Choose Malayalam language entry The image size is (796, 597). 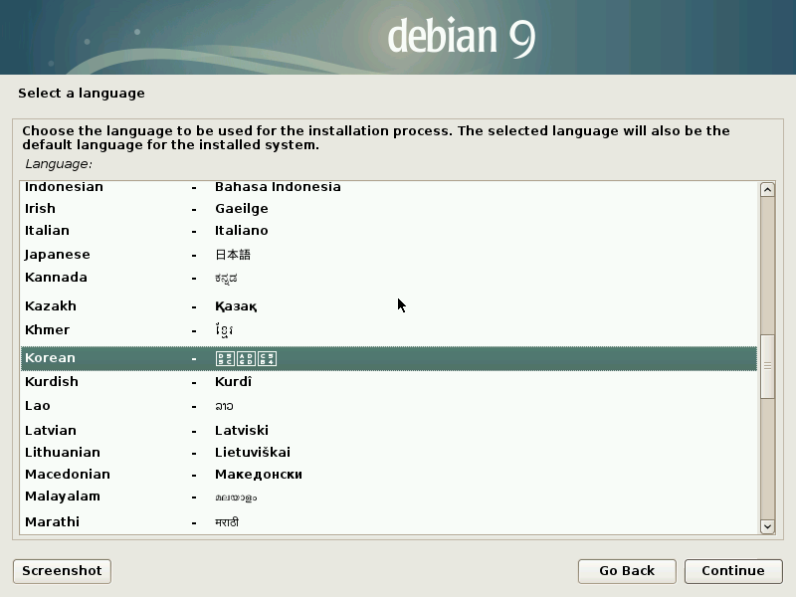pyautogui.click(x=62, y=497)
